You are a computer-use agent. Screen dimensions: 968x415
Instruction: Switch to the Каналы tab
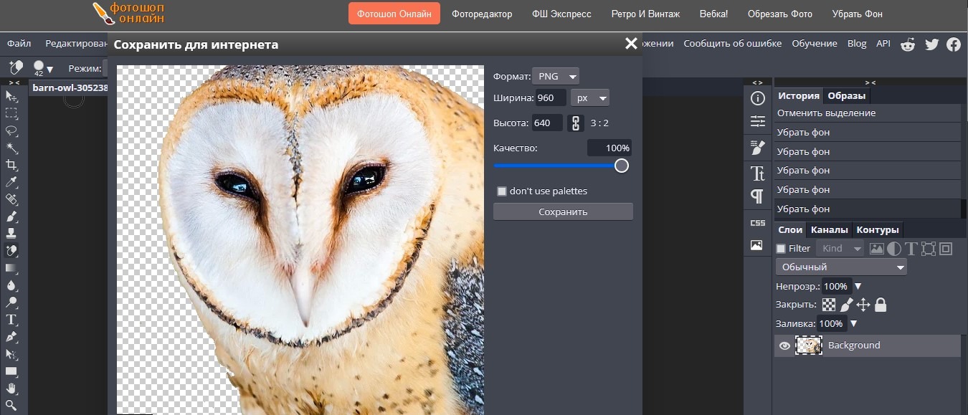click(829, 230)
